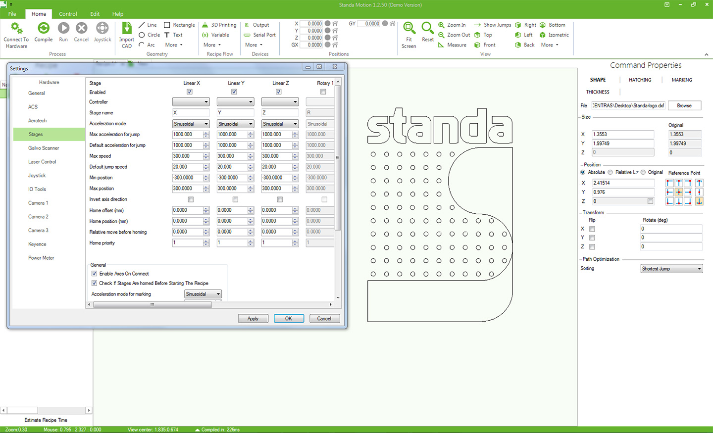Image resolution: width=713 pixels, height=433 pixels.
Task: Toggle Enabled checkbox for Linear X
Action: click(x=190, y=92)
